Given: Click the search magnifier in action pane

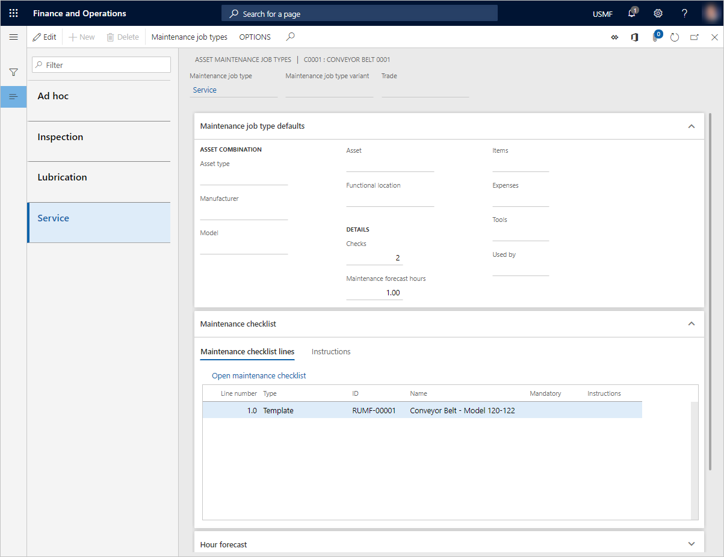Looking at the screenshot, I should click(291, 37).
